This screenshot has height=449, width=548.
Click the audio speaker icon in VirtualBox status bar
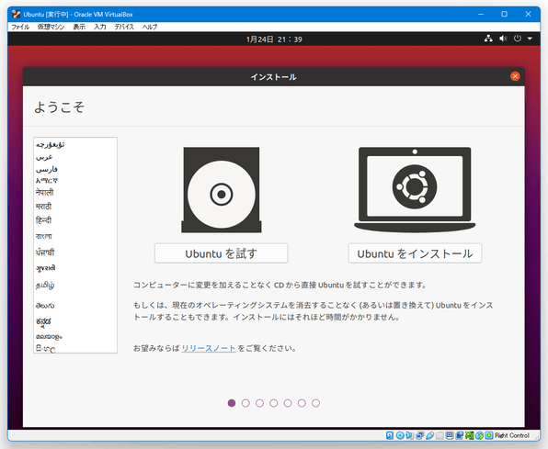point(409,435)
